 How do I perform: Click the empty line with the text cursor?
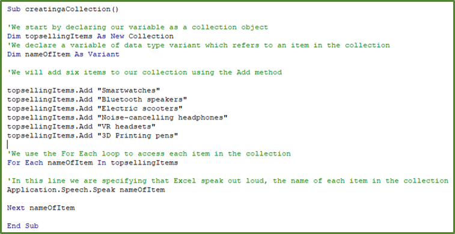point(8,144)
